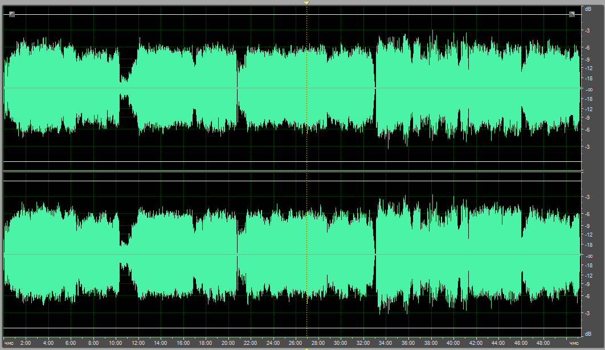605x350 pixels.
Task: Click the left envelope handle at top-left corner
Action: coord(12,14)
